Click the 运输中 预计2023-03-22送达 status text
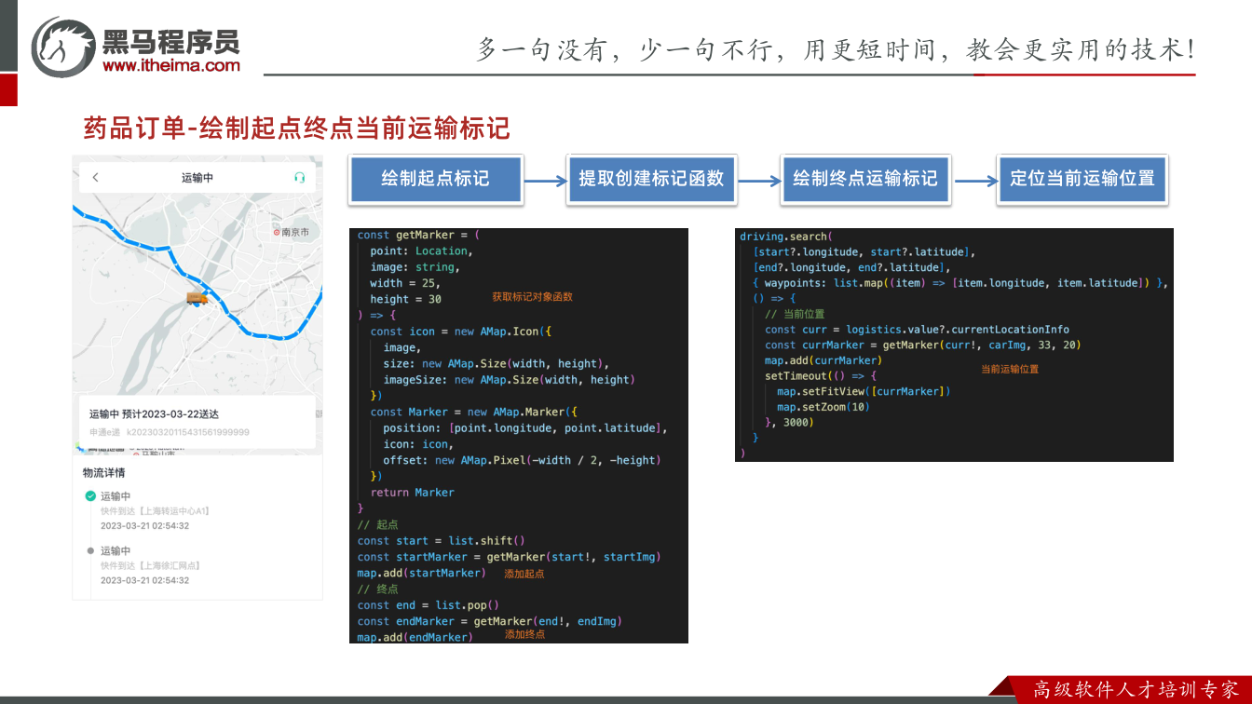Viewport: 1252px width, 704px height. pyautogui.click(x=155, y=414)
